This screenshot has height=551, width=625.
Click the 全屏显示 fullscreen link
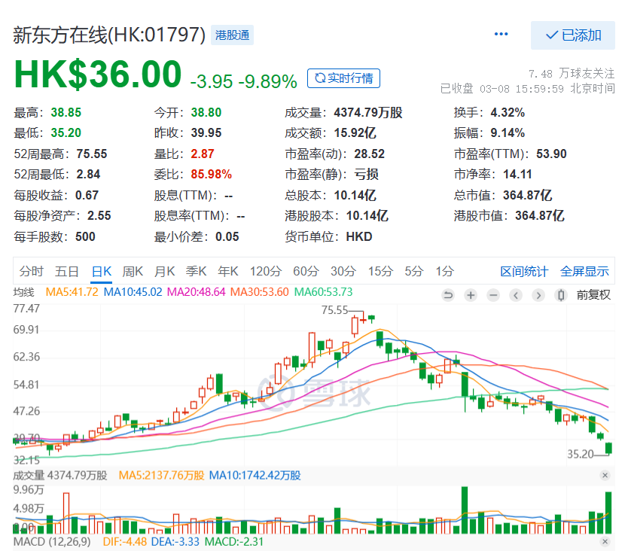pyautogui.click(x=584, y=272)
